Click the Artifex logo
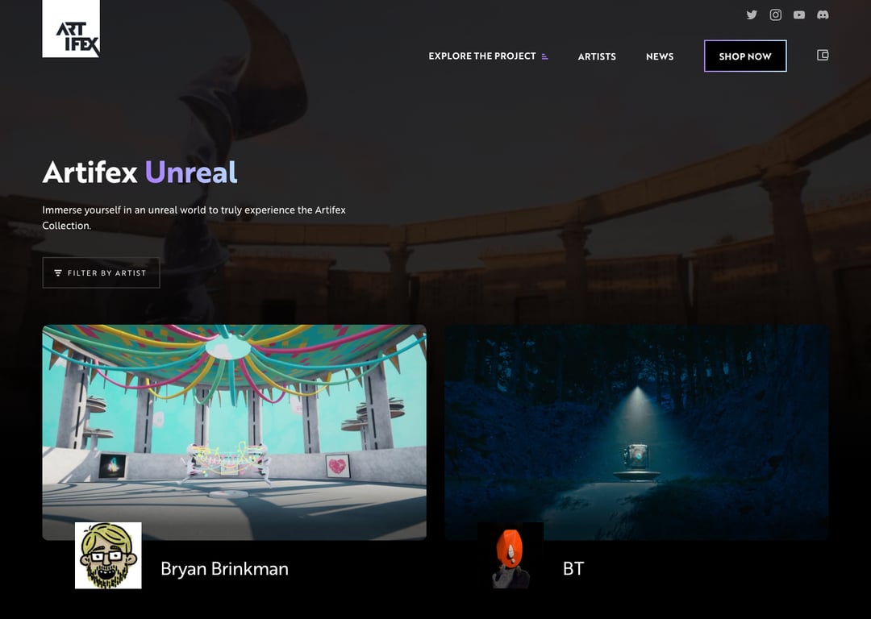Image resolution: width=871 pixels, height=619 pixels. (x=71, y=29)
